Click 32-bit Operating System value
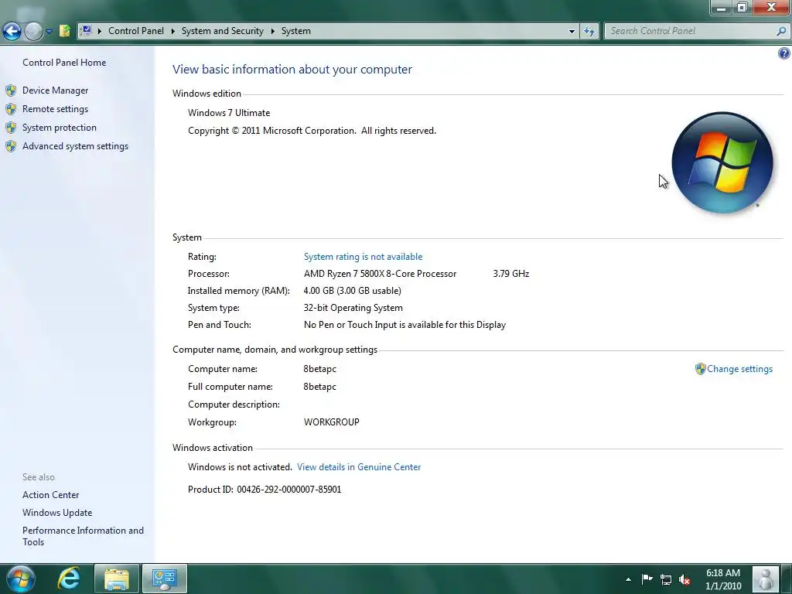Image resolution: width=792 pixels, height=594 pixels. tap(353, 308)
